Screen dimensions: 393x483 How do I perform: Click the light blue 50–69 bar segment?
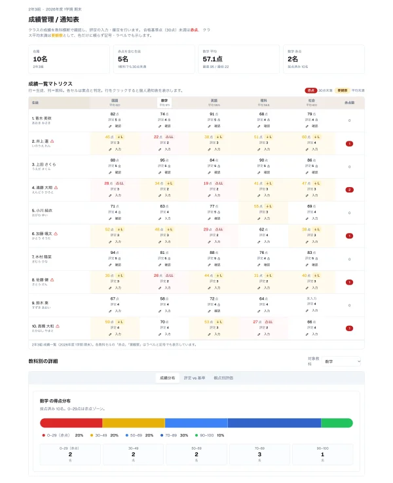[196, 423]
